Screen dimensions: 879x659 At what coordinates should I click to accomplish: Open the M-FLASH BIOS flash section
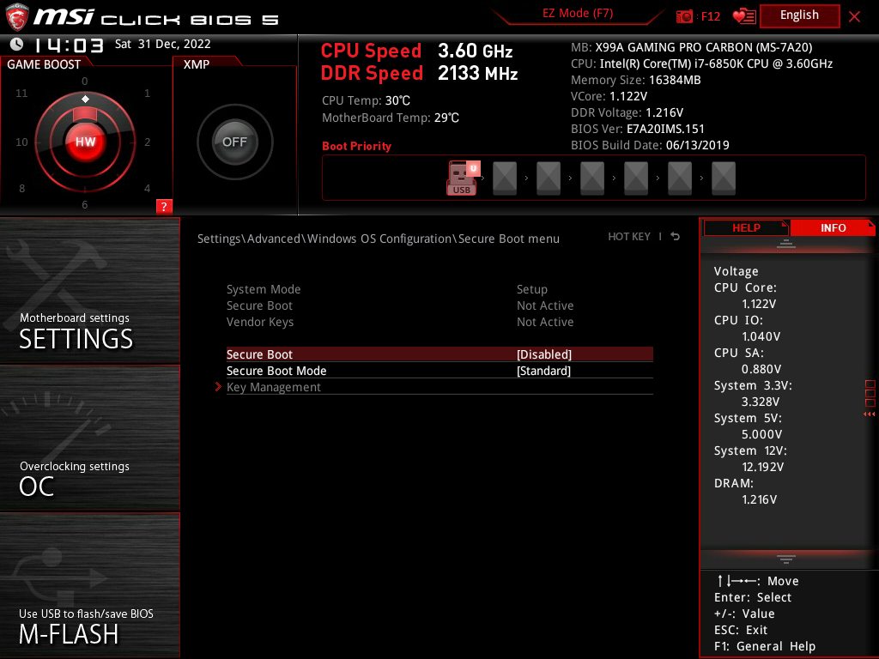[89, 585]
